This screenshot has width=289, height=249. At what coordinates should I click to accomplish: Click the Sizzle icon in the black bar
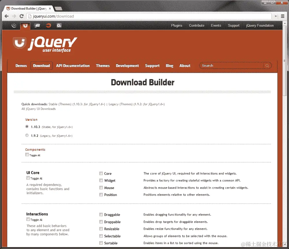click(48, 25)
